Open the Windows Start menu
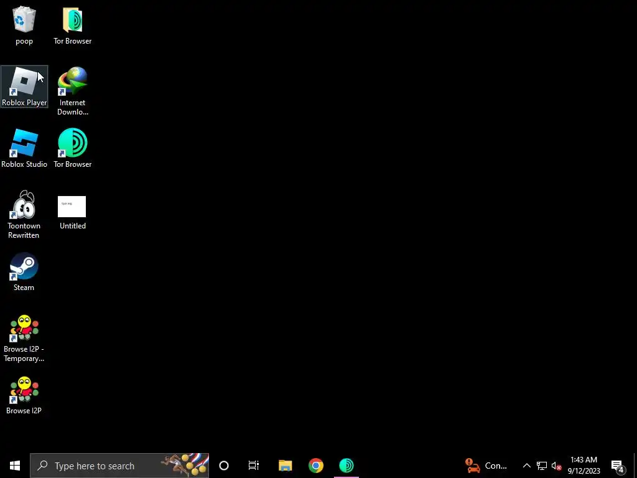Screen dimensions: 637x478 click(x=15, y=466)
